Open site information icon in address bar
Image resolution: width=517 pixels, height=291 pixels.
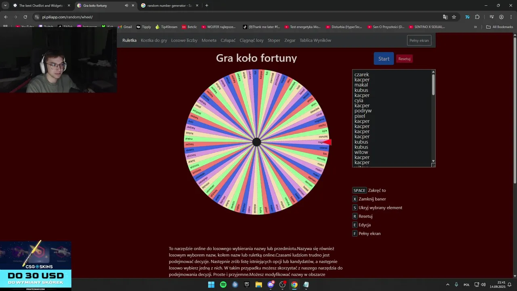click(x=37, y=17)
